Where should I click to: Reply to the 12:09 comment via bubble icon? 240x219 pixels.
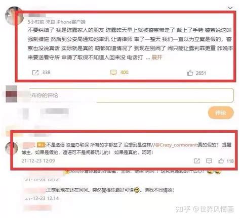tap(209, 161)
